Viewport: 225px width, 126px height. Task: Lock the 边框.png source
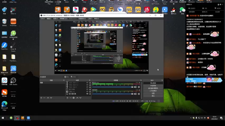point(90,92)
